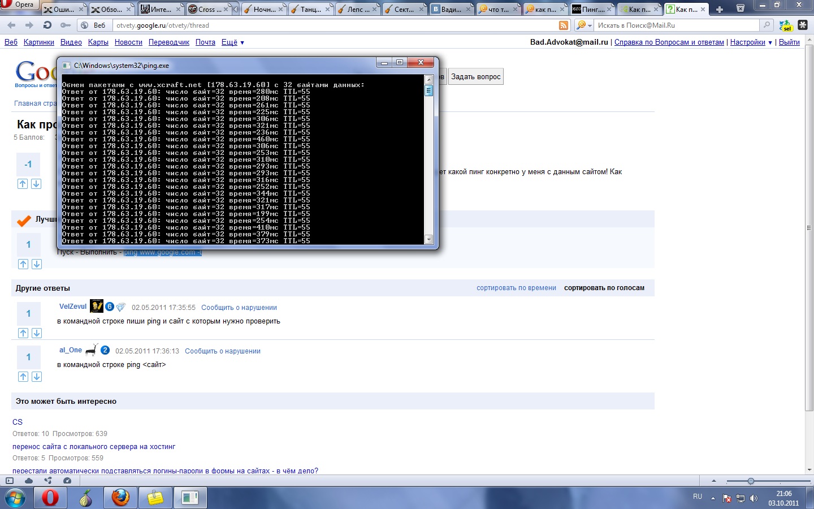Click the volume speaker tray icon
This screenshot has width=814, height=509.
tap(754, 498)
